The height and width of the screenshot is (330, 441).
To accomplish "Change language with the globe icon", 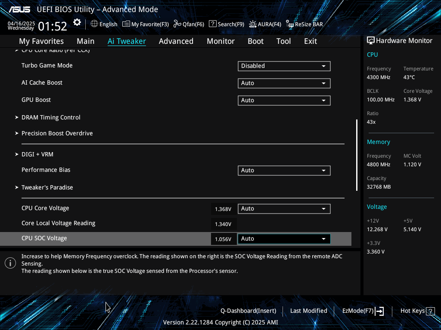I will (x=94, y=24).
